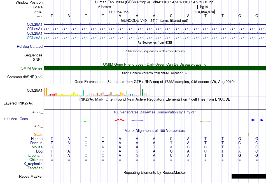The width and height of the screenshot is (266, 183).
Task: Click position marker 110,054,970
Action: [x=204, y=12]
